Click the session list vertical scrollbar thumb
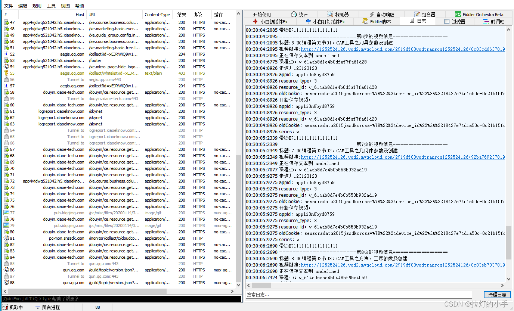The width and height of the screenshot is (514, 311). [x=239, y=218]
